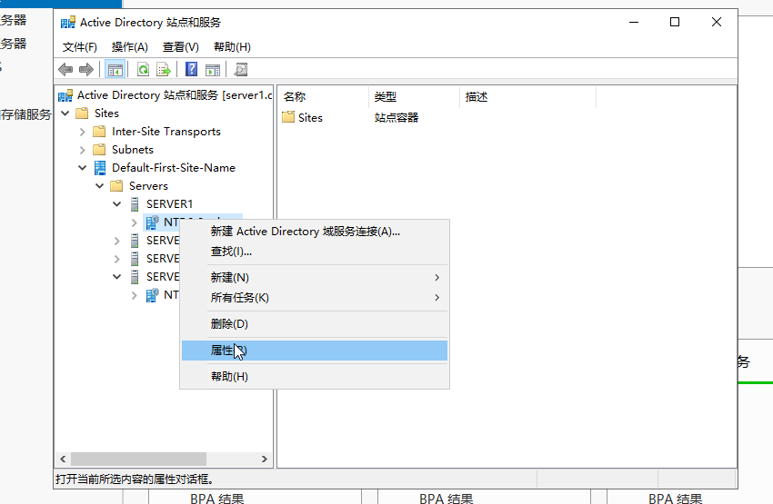The width and height of the screenshot is (773, 504).
Task: Click the tree scrollbar right arrow
Action: click(x=265, y=459)
